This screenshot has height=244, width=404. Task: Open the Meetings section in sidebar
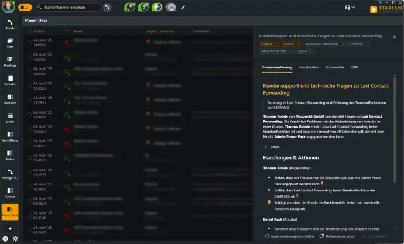click(10, 62)
